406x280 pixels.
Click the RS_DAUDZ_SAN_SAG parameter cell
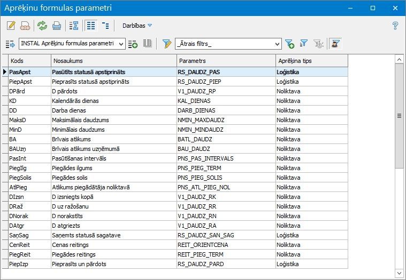pyautogui.click(x=226, y=235)
